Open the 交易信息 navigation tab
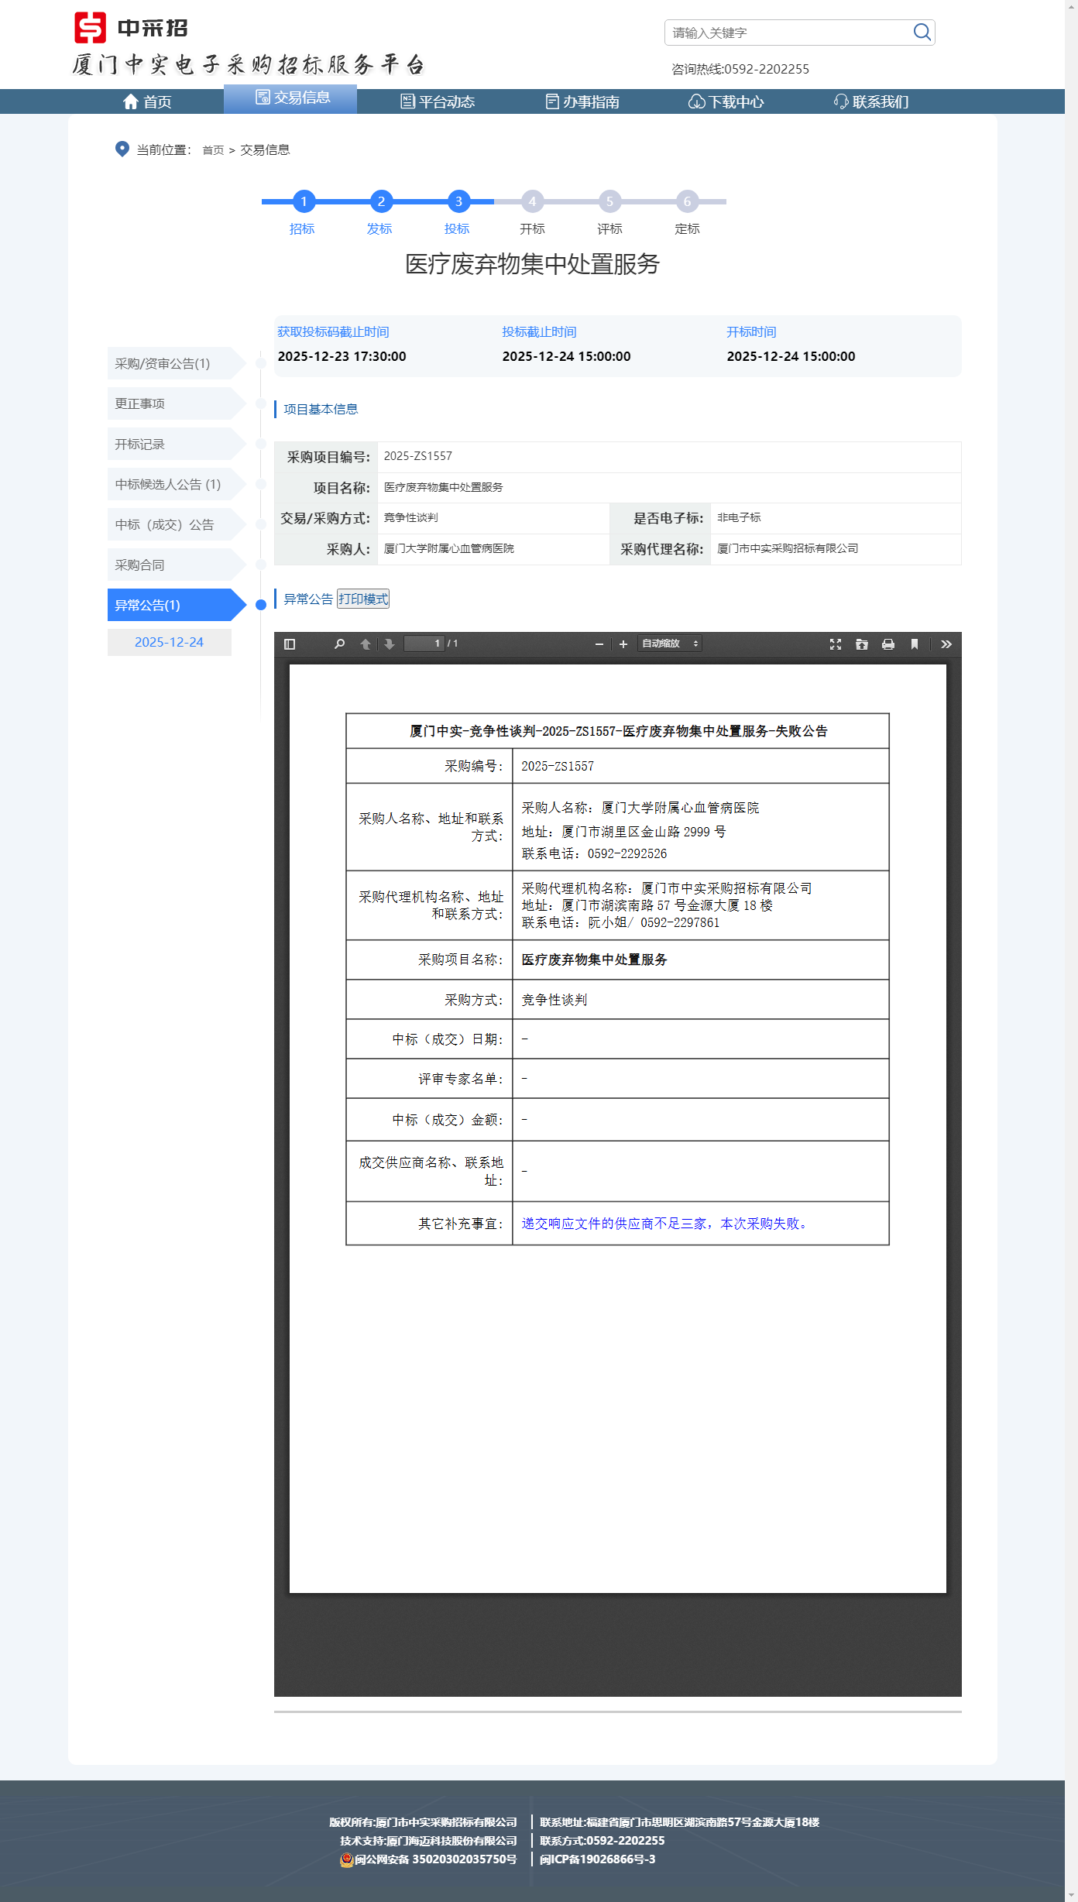 (x=290, y=98)
